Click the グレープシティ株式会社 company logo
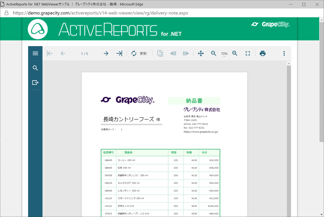The height and width of the screenshot is (217, 324). point(202,110)
